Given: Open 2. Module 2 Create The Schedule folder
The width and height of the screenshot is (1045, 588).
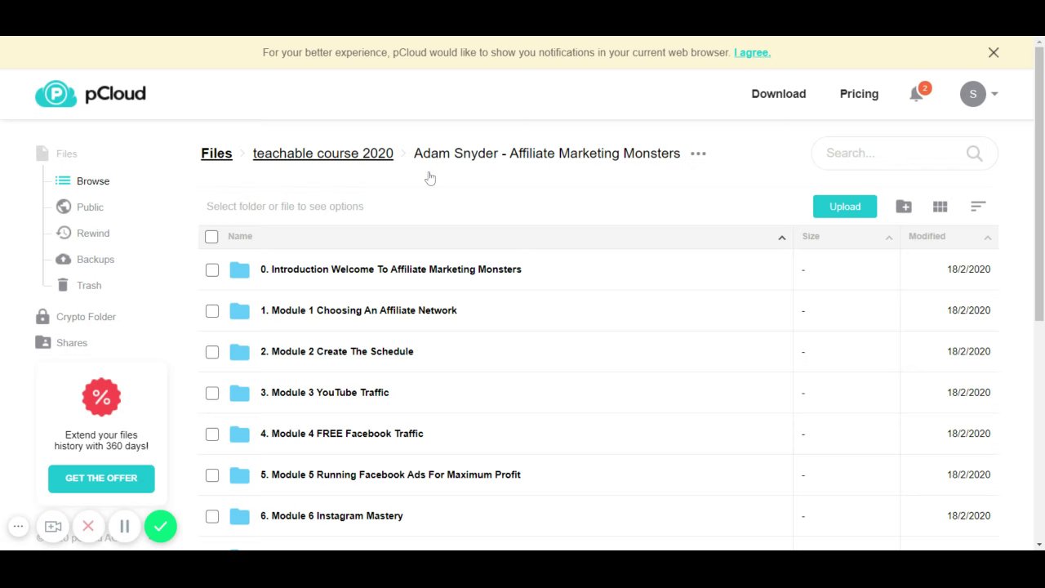Looking at the screenshot, I should click(336, 351).
